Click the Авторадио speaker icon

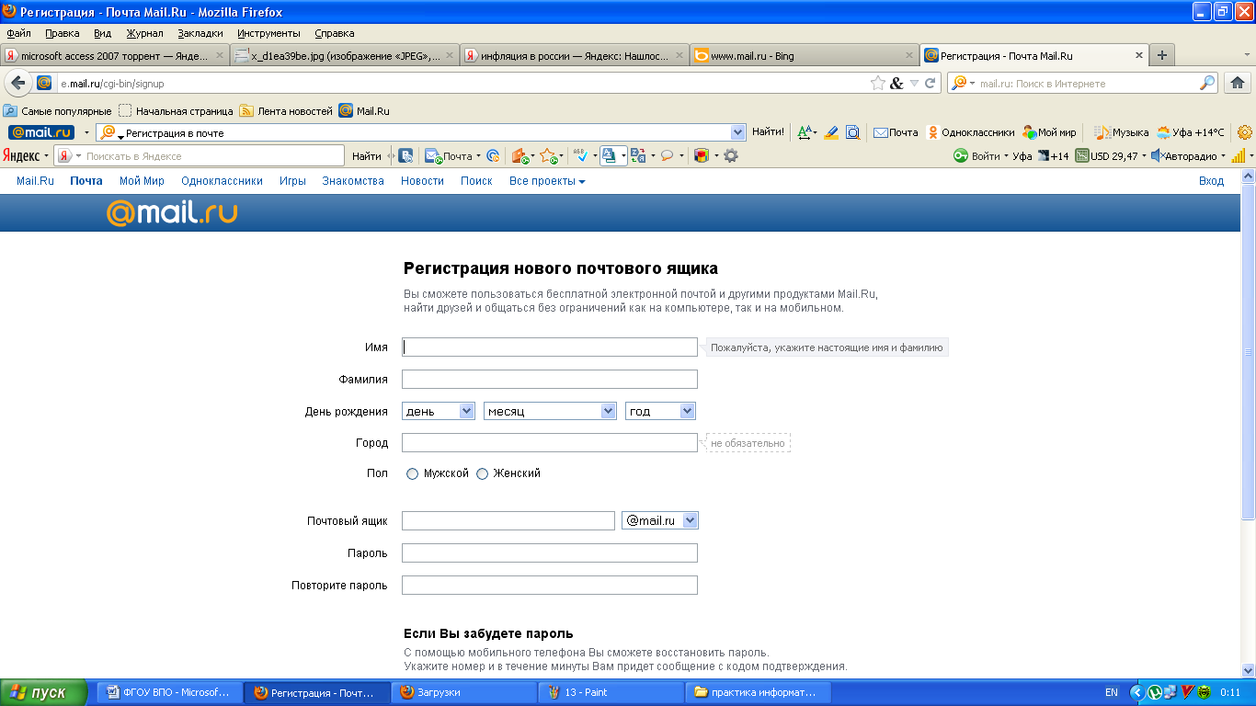point(1159,156)
